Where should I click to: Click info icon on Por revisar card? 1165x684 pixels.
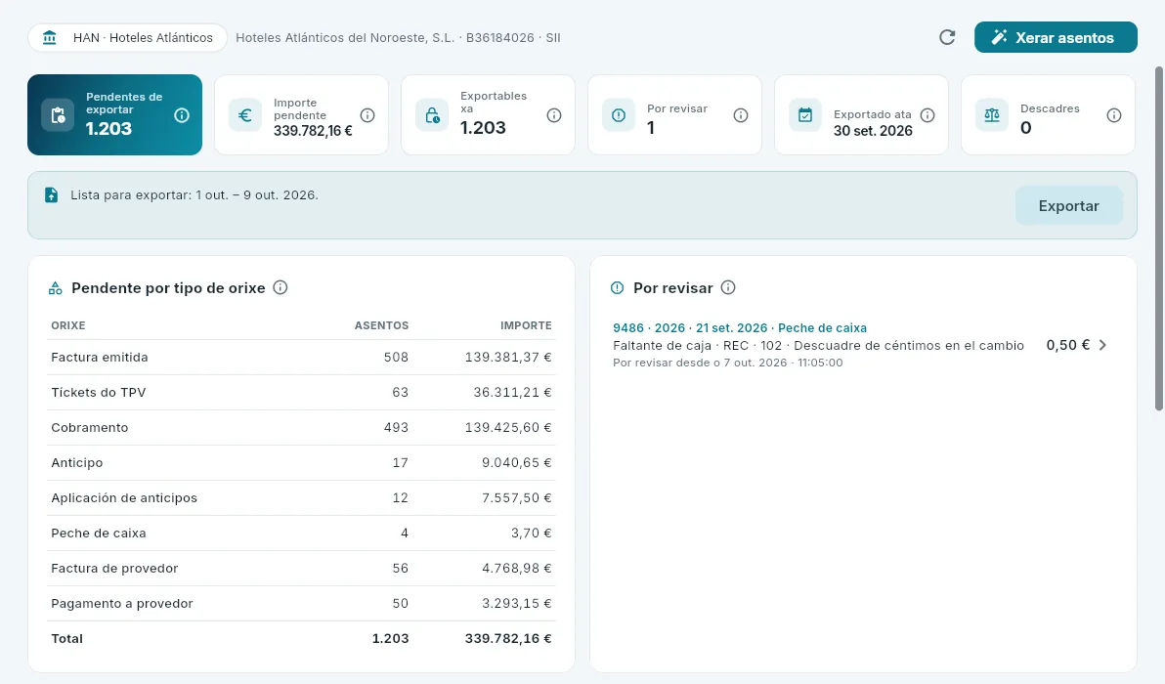[x=740, y=115]
